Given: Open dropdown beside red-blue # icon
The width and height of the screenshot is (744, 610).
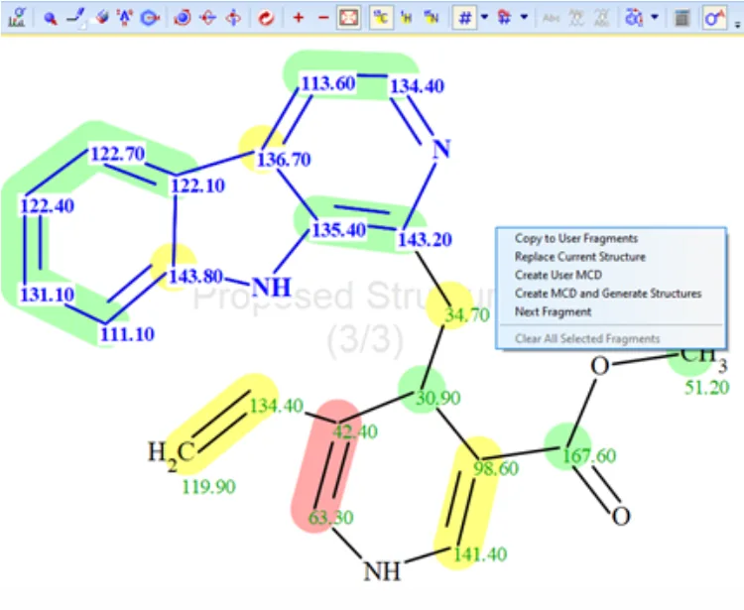Looking at the screenshot, I should [525, 18].
